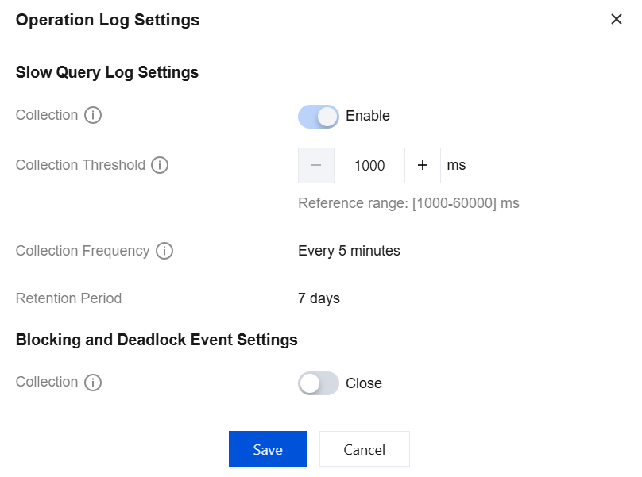Enable Blocking and Deadlock Event collection toggle

(318, 383)
